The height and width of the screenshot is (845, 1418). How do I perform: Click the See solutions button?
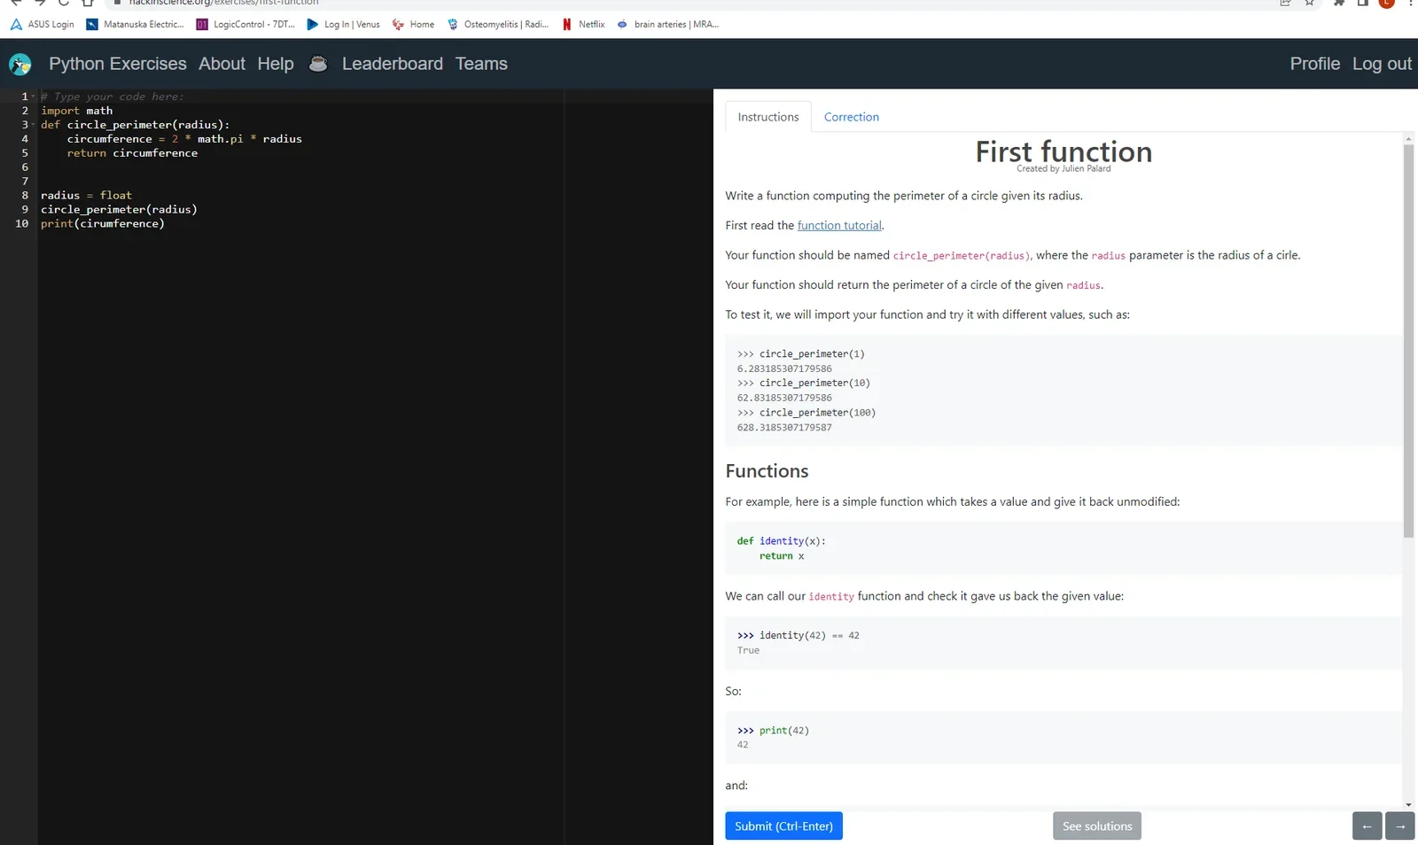click(x=1097, y=826)
